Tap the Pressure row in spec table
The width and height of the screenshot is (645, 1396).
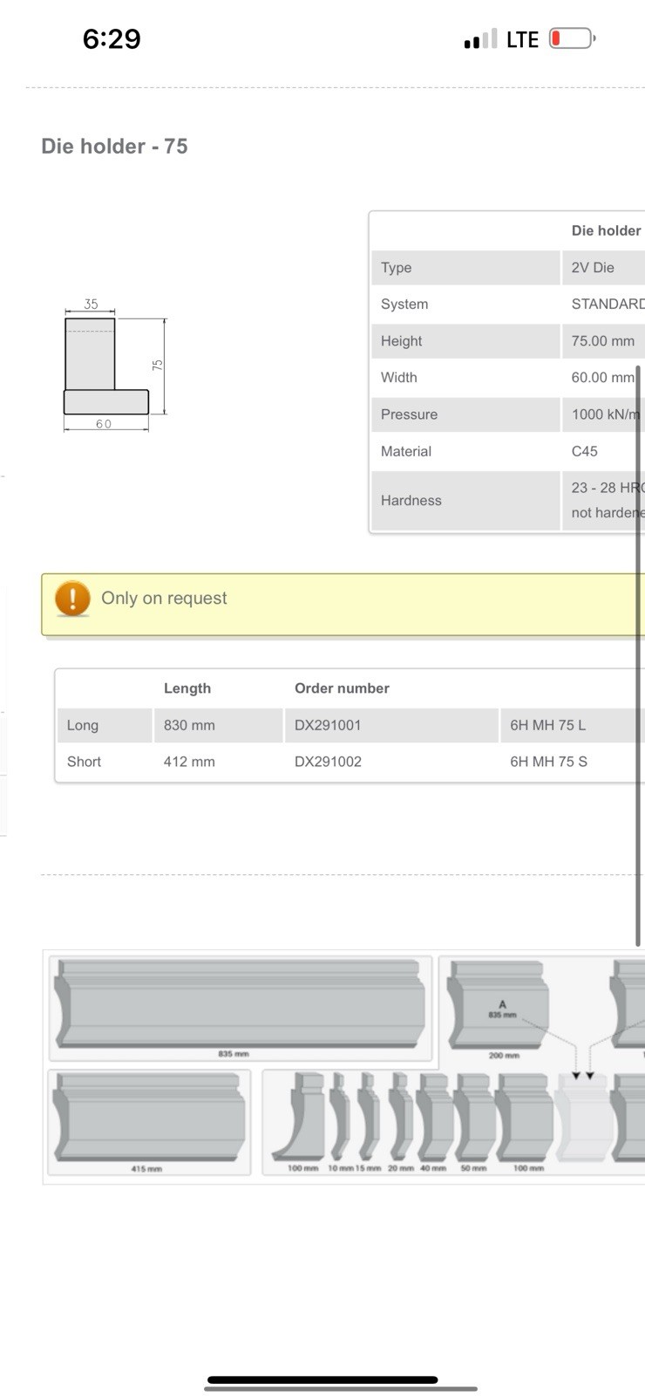click(x=508, y=414)
